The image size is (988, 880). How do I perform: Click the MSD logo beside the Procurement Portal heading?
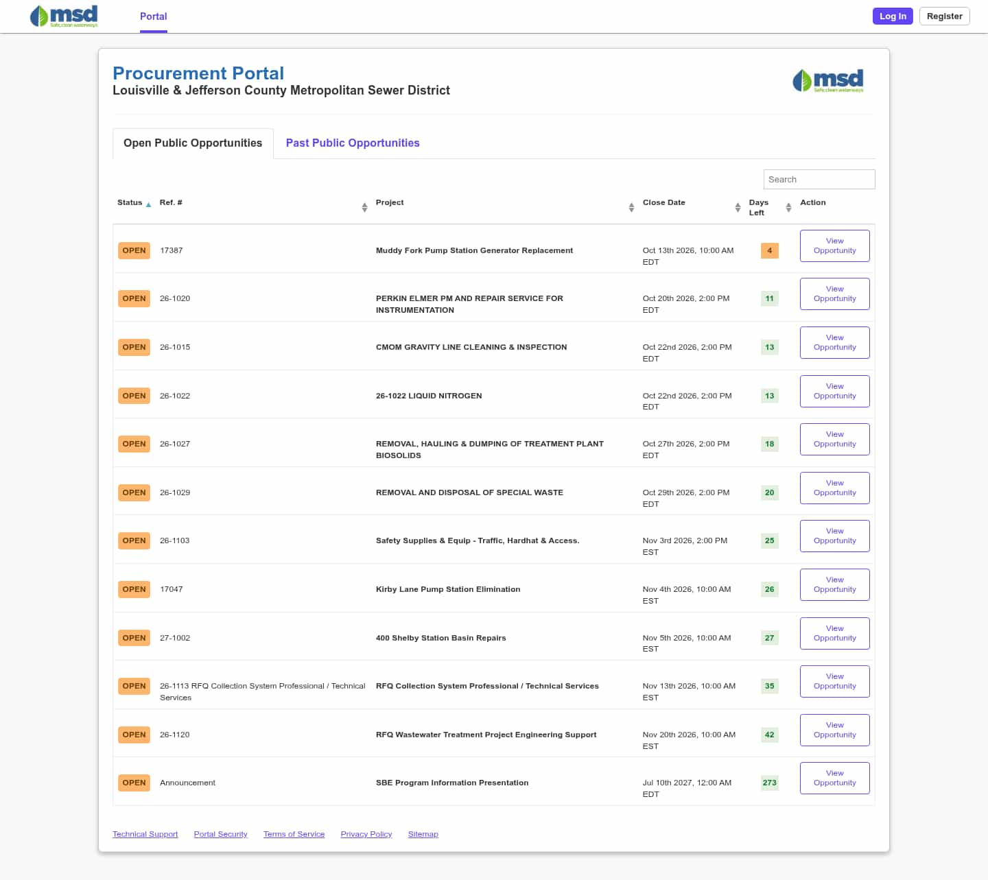click(x=828, y=80)
